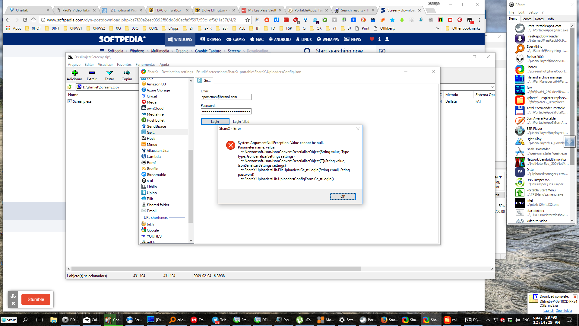This screenshot has width=579, height=326.
Task: Select MediaFire destination
Action: (x=155, y=114)
